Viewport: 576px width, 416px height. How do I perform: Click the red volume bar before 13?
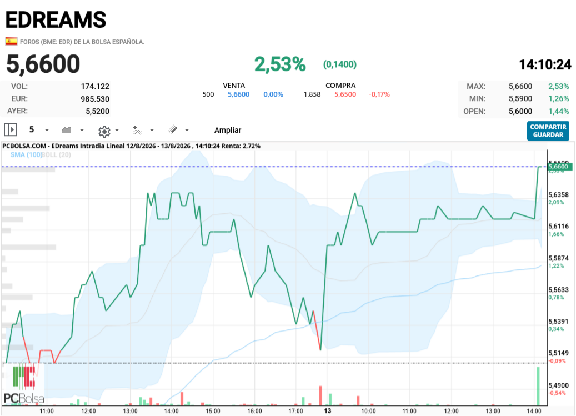[x=320, y=395]
